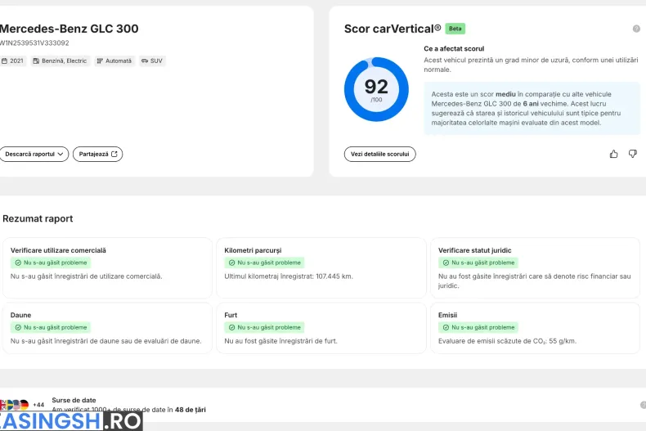
Task: Click the blue score comparison info box
Action: (532, 109)
